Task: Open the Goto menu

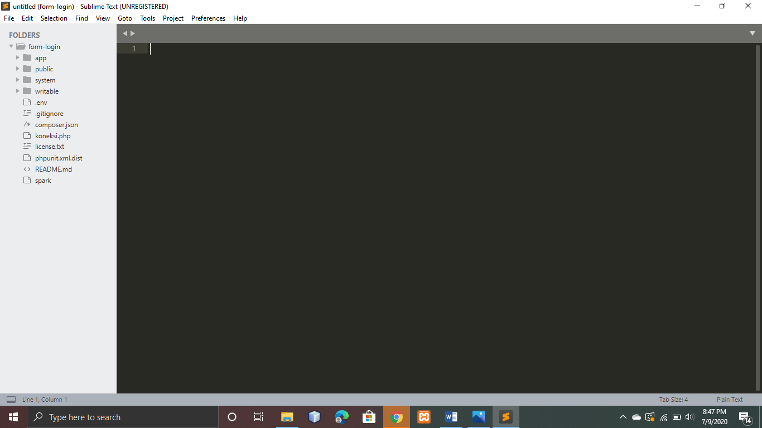Action: (125, 18)
